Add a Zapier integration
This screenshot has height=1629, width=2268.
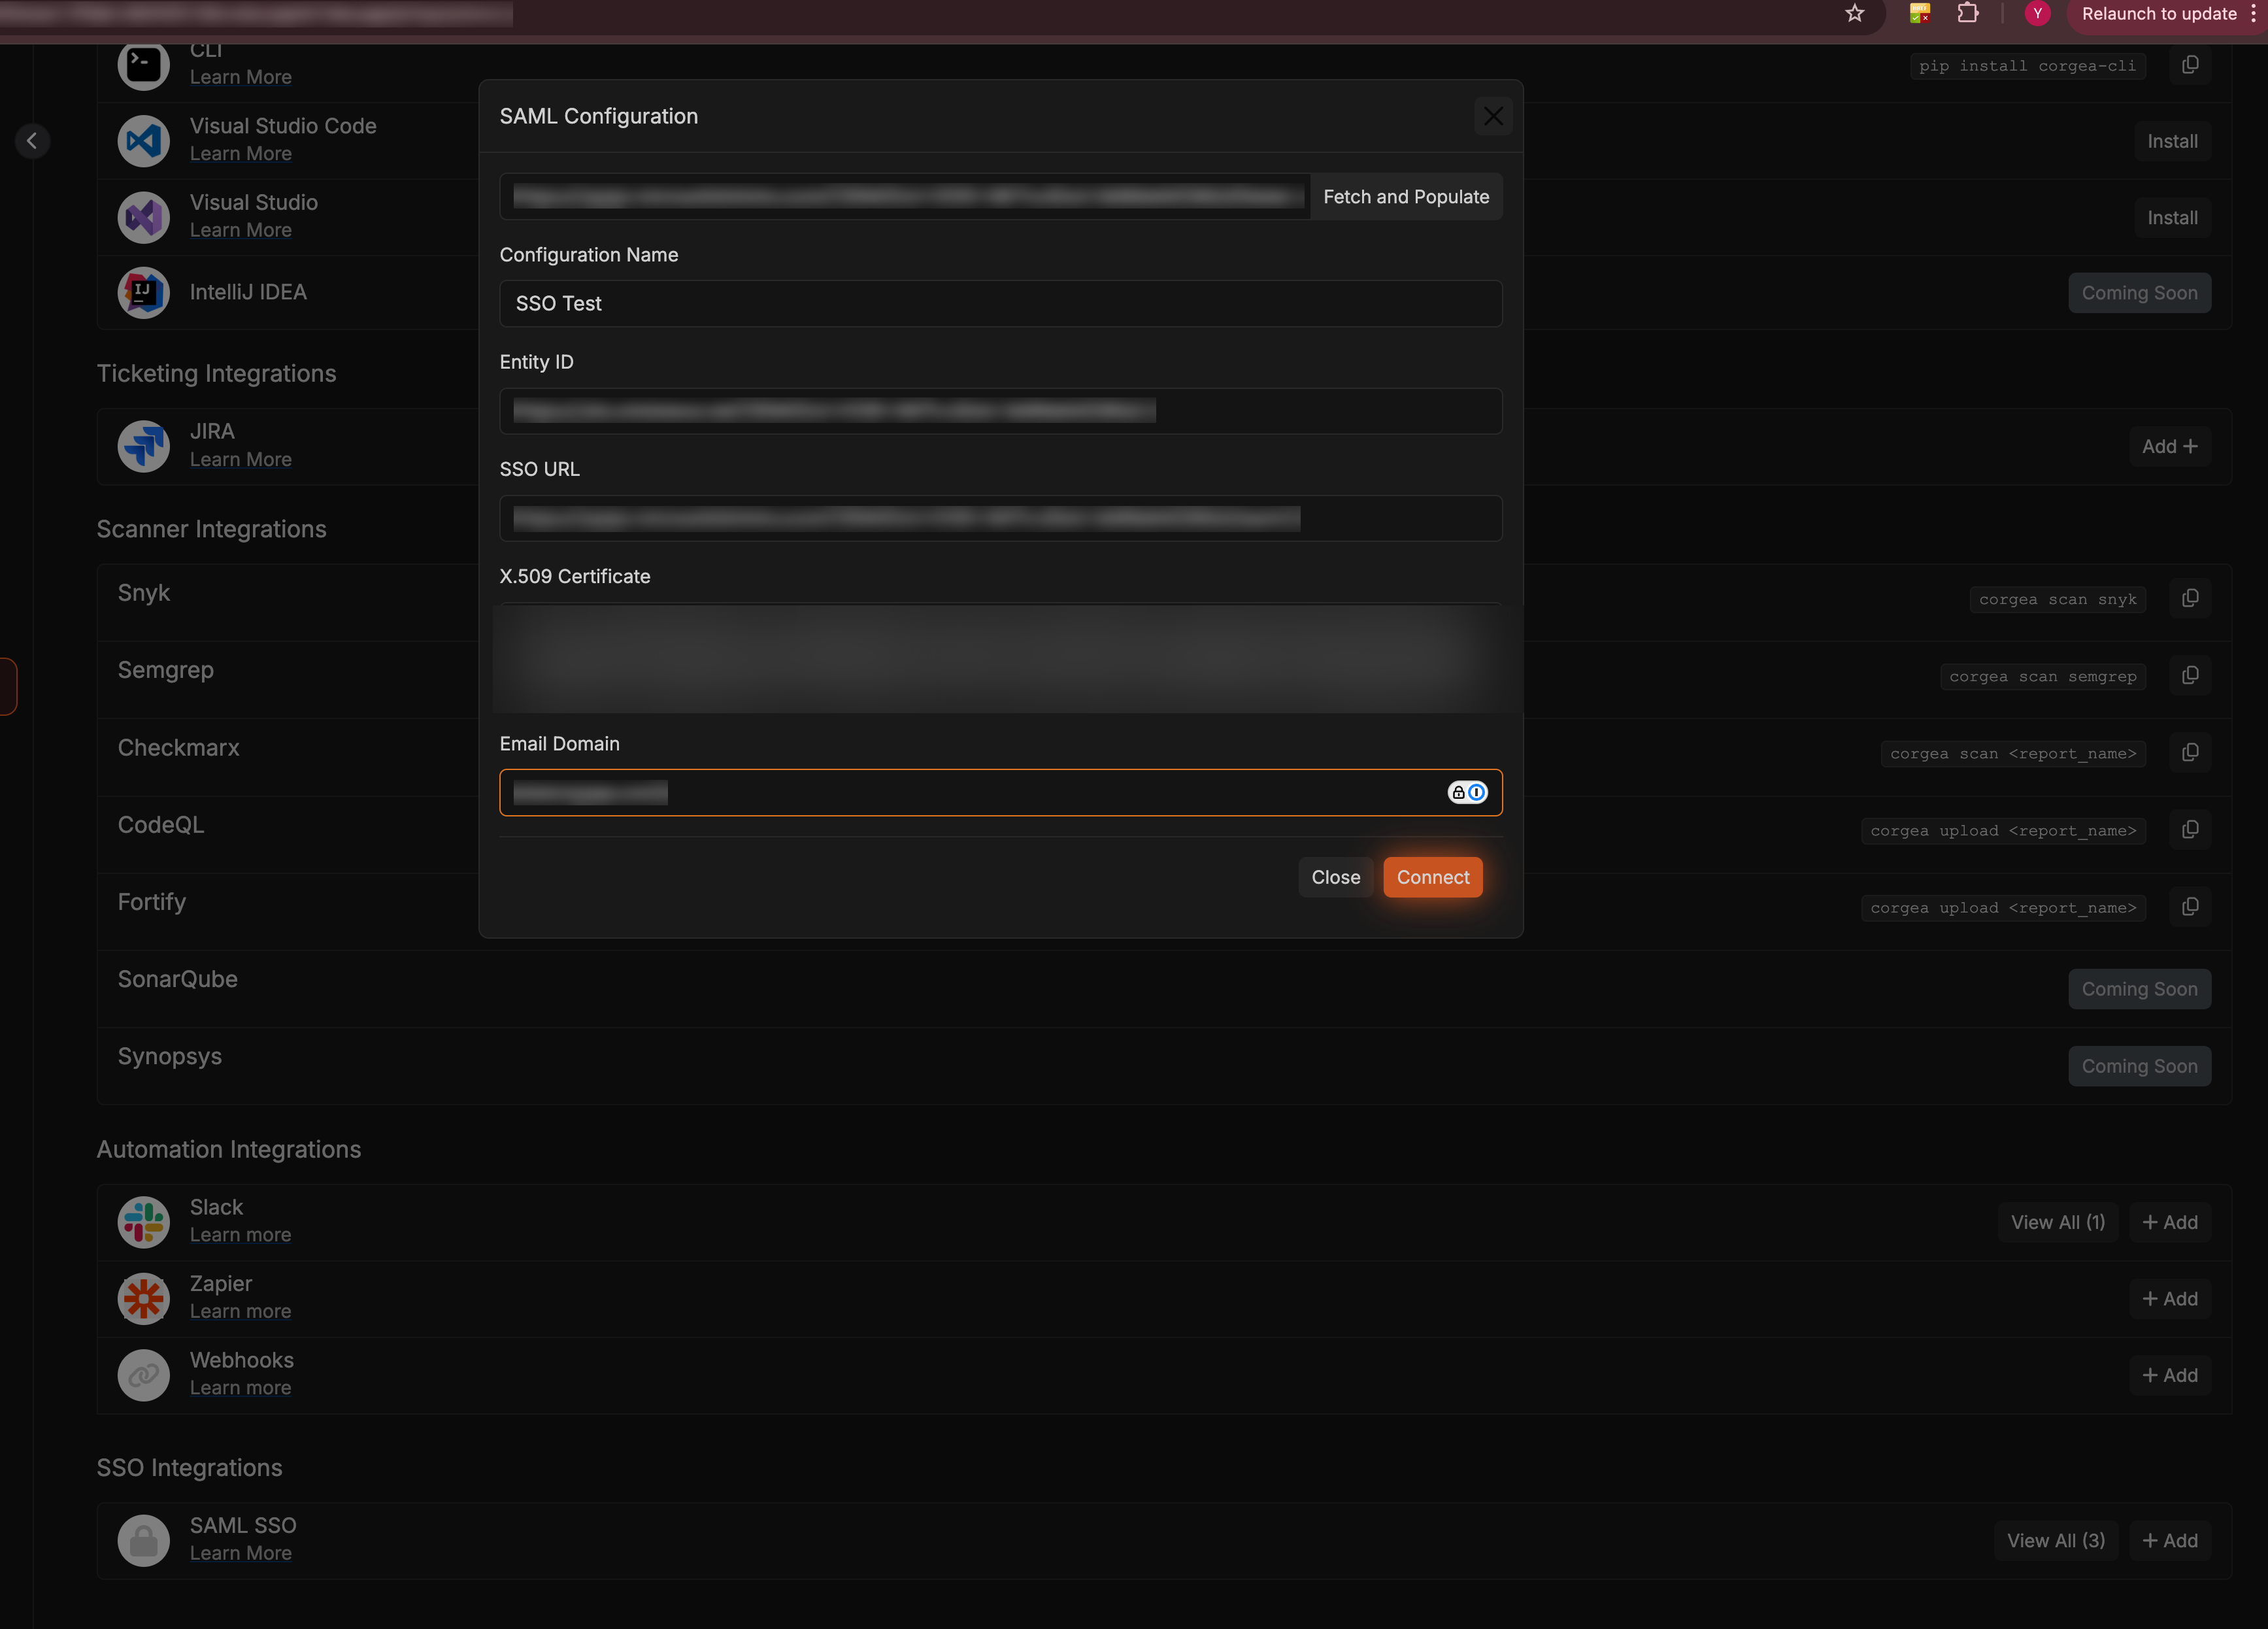pos(2169,1299)
